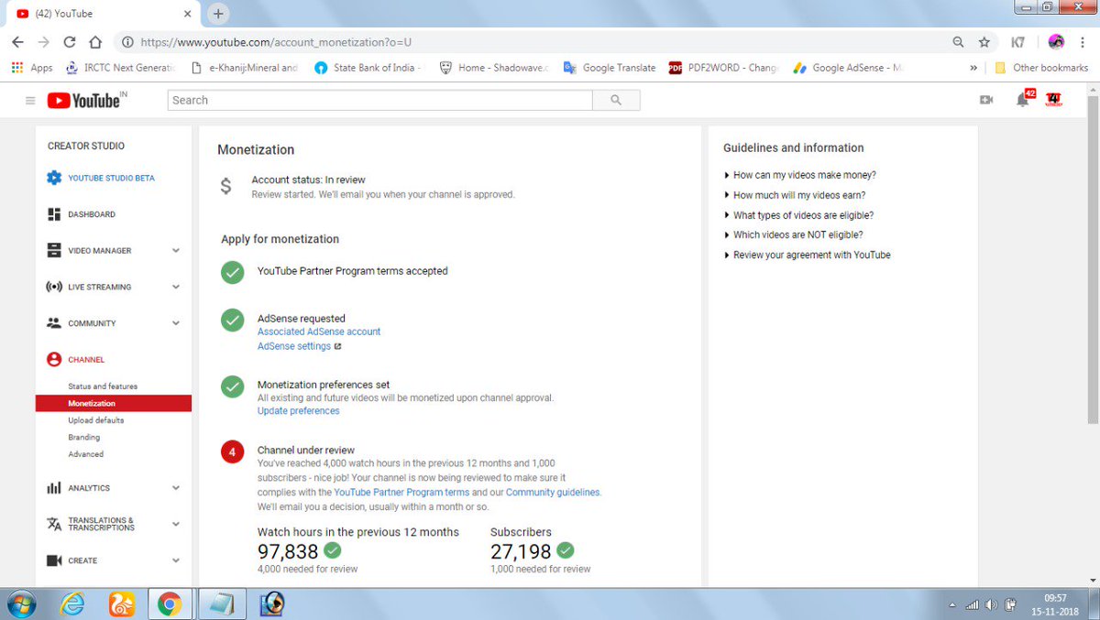Click the YouTube Studio Beta gear icon
The width and height of the screenshot is (1100, 620).
pos(54,178)
